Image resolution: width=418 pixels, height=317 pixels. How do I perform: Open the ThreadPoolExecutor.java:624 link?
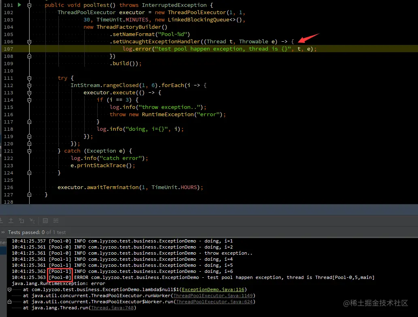tap(214, 302)
